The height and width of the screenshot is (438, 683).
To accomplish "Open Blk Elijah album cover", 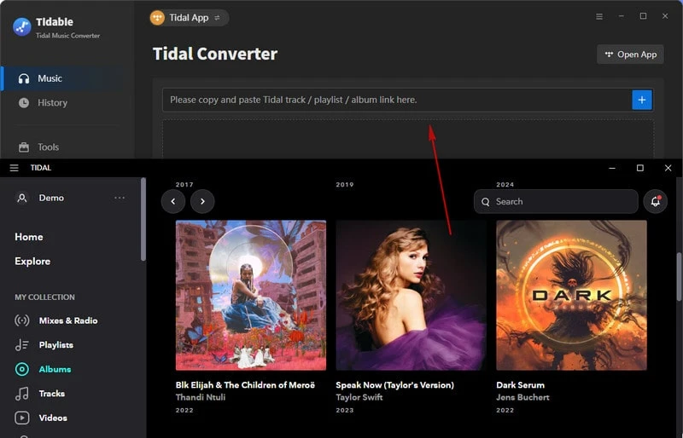I will (x=251, y=296).
